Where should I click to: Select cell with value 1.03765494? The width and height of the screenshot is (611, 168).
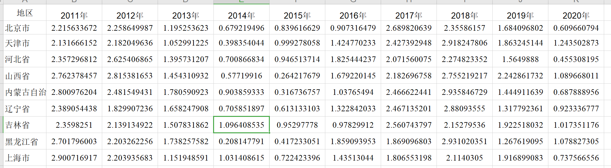(353, 92)
